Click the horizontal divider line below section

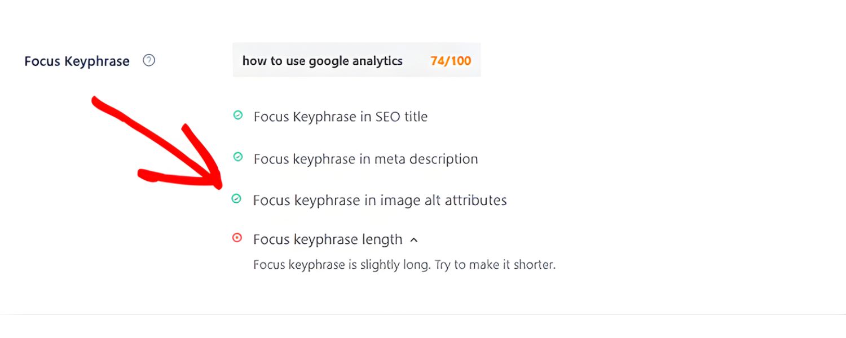click(423, 314)
